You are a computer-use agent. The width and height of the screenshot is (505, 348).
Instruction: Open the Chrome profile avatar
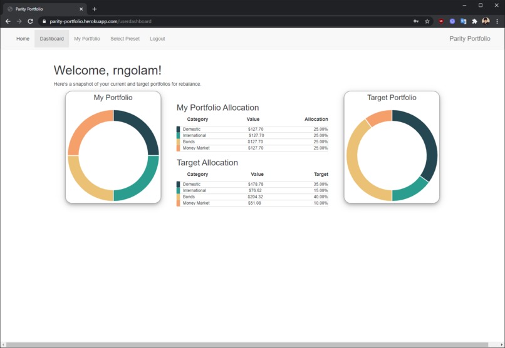[x=486, y=21]
